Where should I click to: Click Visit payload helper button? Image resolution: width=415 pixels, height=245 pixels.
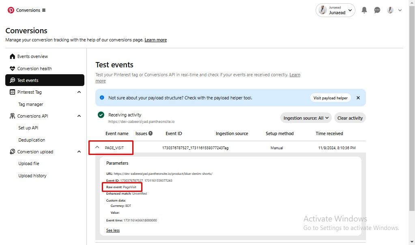point(330,98)
